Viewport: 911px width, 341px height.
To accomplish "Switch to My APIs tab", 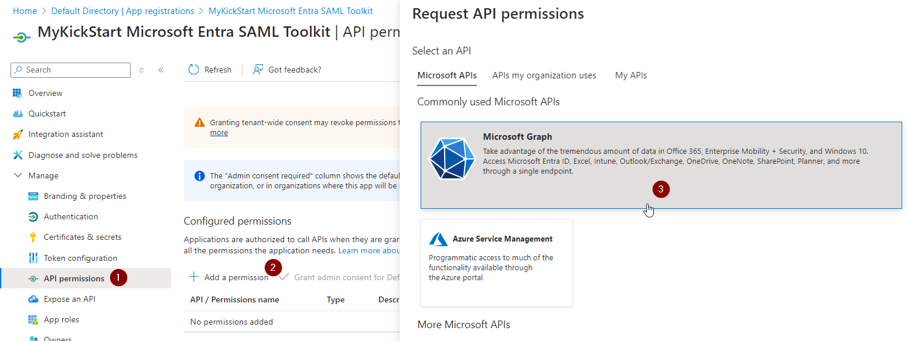I will click(630, 75).
